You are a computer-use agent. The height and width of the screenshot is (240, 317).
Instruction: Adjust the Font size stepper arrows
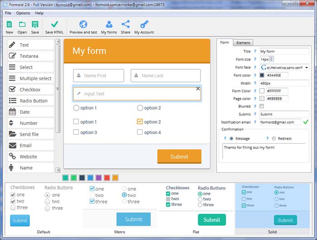(272, 59)
